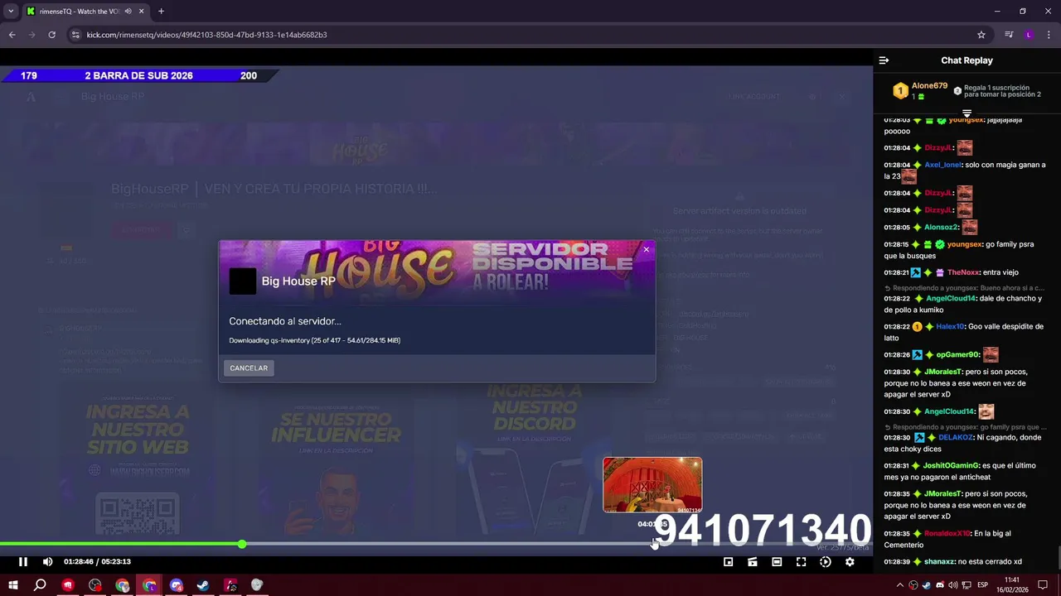Click Alonsoz2 username in chat
Viewport: 1061px width, 596px height.
[x=941, y=227]
